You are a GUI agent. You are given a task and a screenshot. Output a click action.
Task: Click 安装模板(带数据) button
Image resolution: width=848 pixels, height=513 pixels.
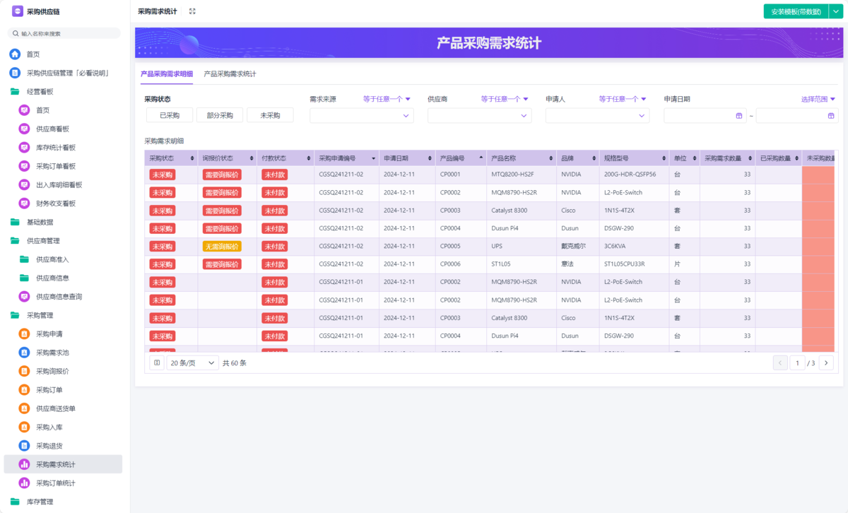[796, 11]
